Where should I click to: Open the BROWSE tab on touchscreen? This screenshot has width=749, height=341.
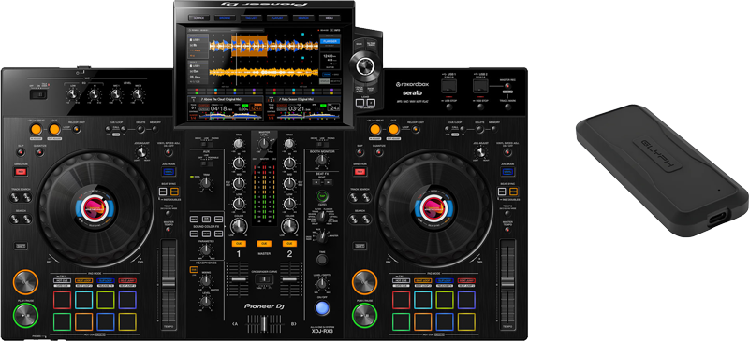[x=225, y=18]
